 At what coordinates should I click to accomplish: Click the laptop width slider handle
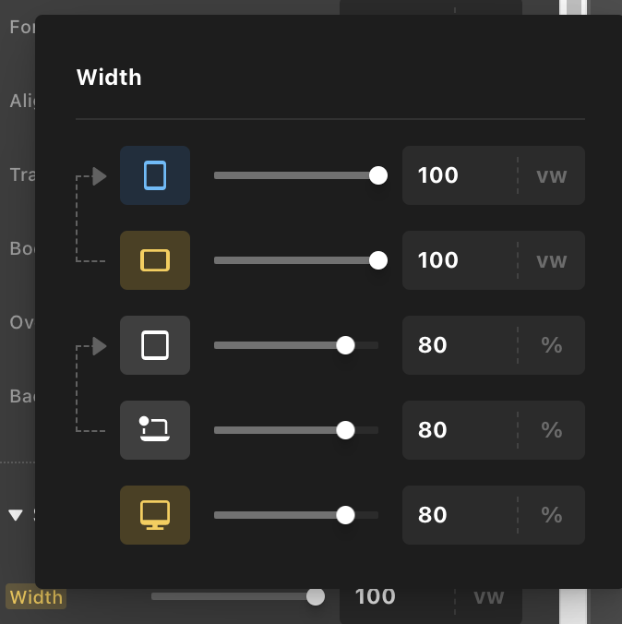[346, 430]
